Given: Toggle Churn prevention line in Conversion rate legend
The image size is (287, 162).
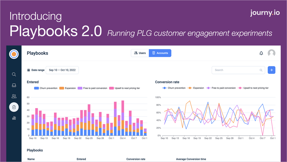Looking at the screenshot, I should 174,88.
